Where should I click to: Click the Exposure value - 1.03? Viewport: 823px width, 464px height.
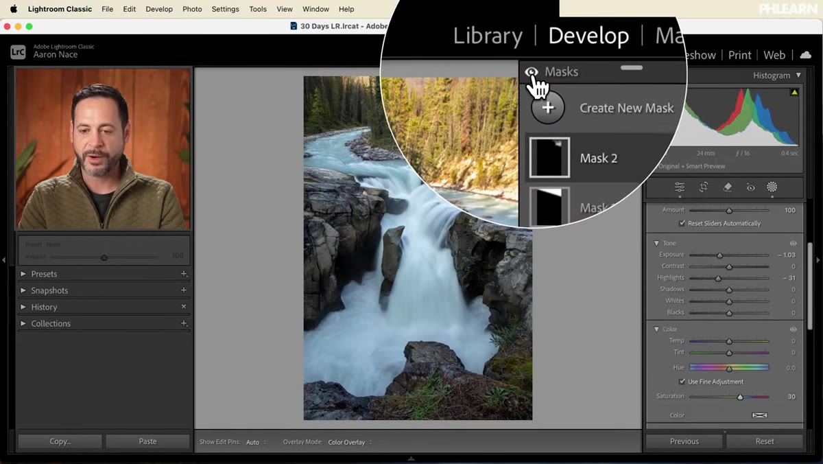[786, 255]
